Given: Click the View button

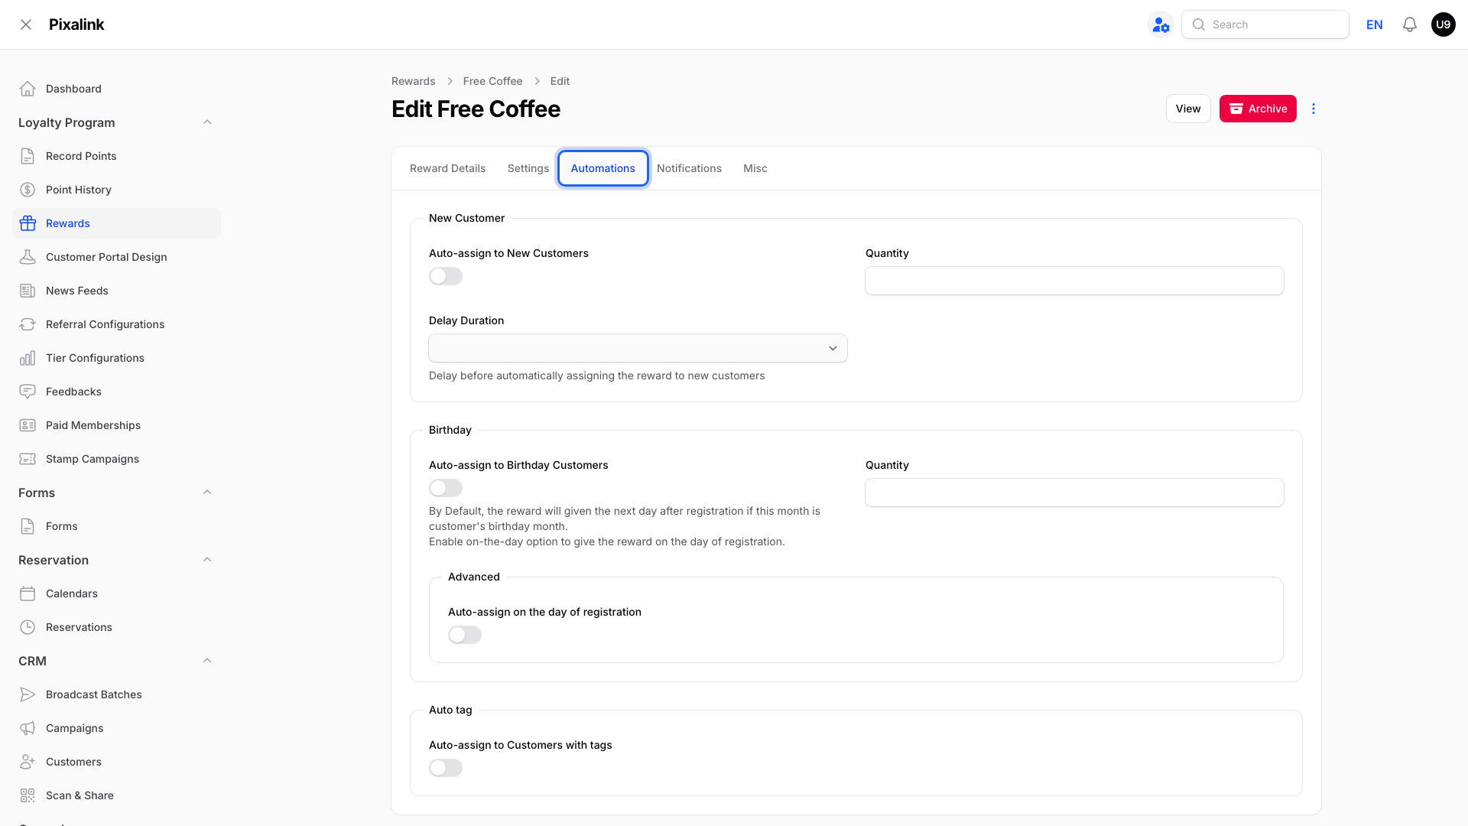Looking at the screenshot, I should (x=1188, y=109).
